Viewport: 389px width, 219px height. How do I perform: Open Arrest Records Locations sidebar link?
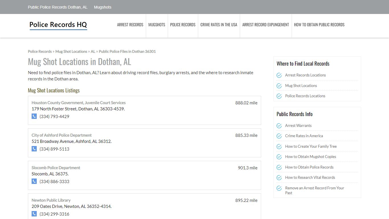pyautogui.click(x=305, y=75)
